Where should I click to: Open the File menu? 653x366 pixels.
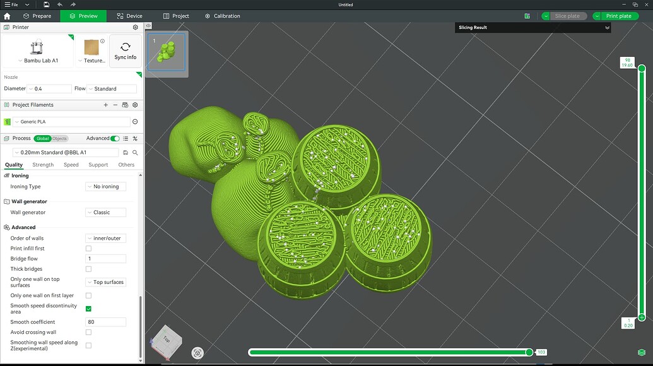coord(11,4)
